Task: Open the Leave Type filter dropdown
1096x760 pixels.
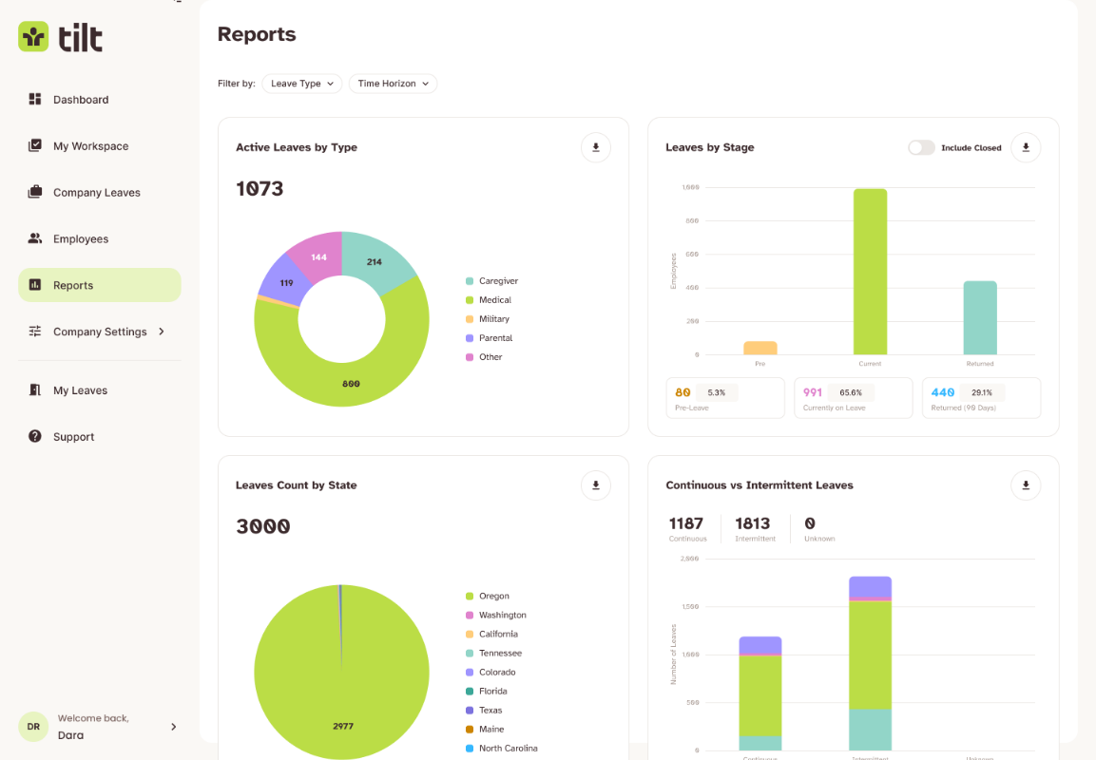Action: point(302,84)
